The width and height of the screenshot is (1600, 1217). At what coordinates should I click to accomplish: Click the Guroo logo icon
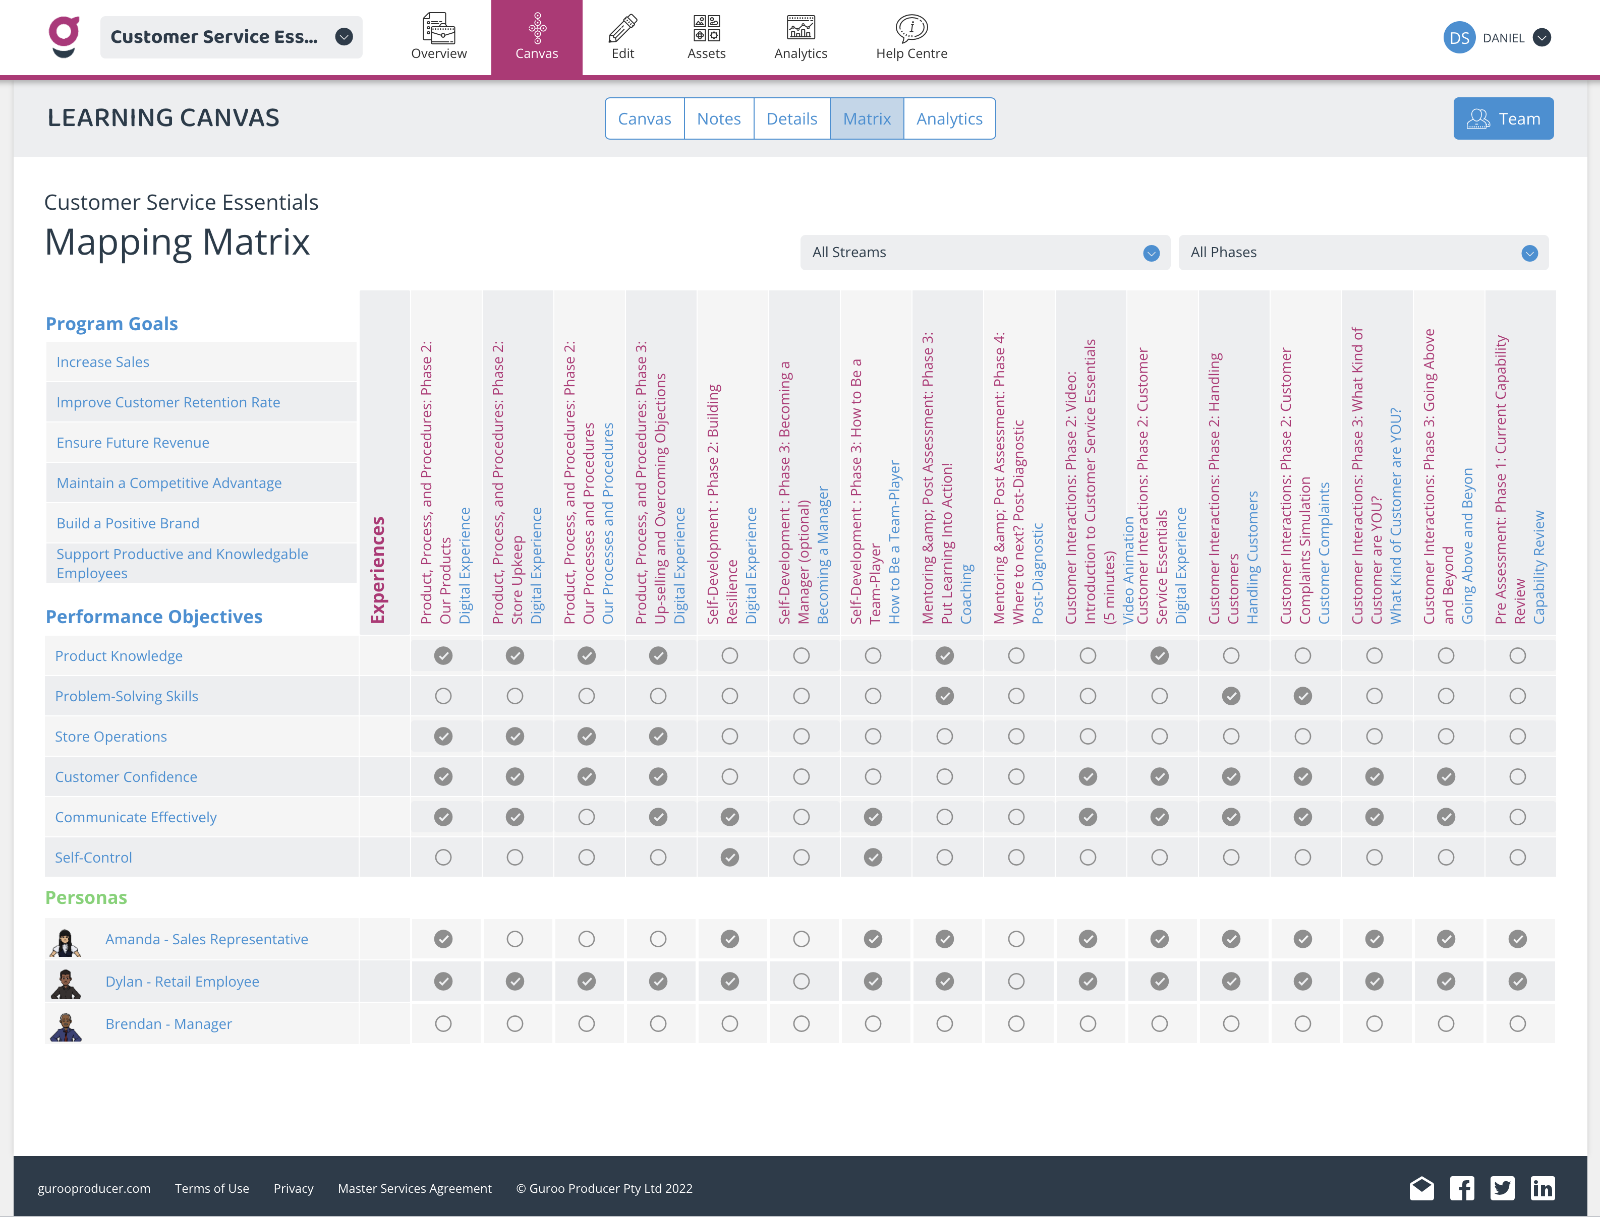(65, 37)
